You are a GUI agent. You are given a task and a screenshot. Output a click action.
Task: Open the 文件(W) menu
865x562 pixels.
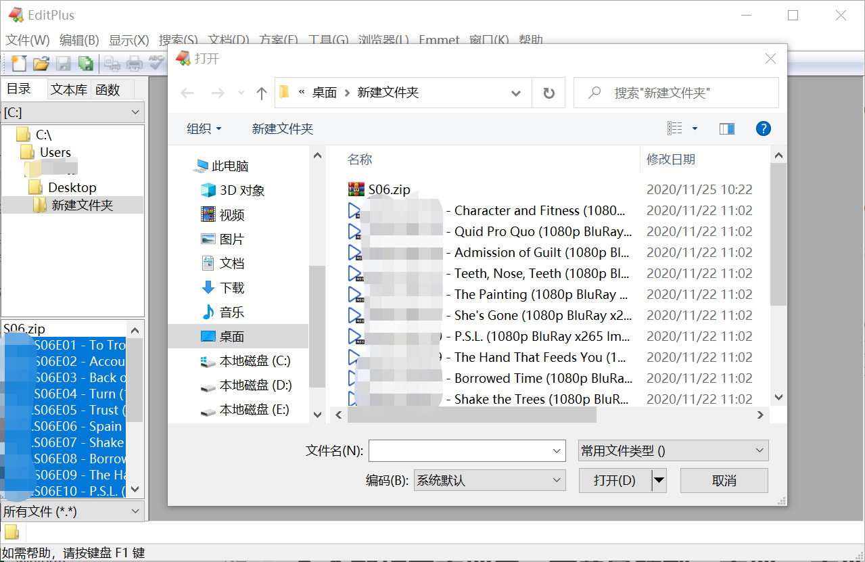28,40
